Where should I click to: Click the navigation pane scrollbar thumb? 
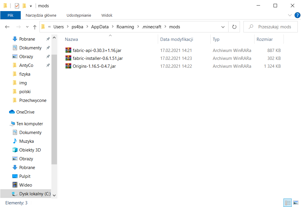54,109
